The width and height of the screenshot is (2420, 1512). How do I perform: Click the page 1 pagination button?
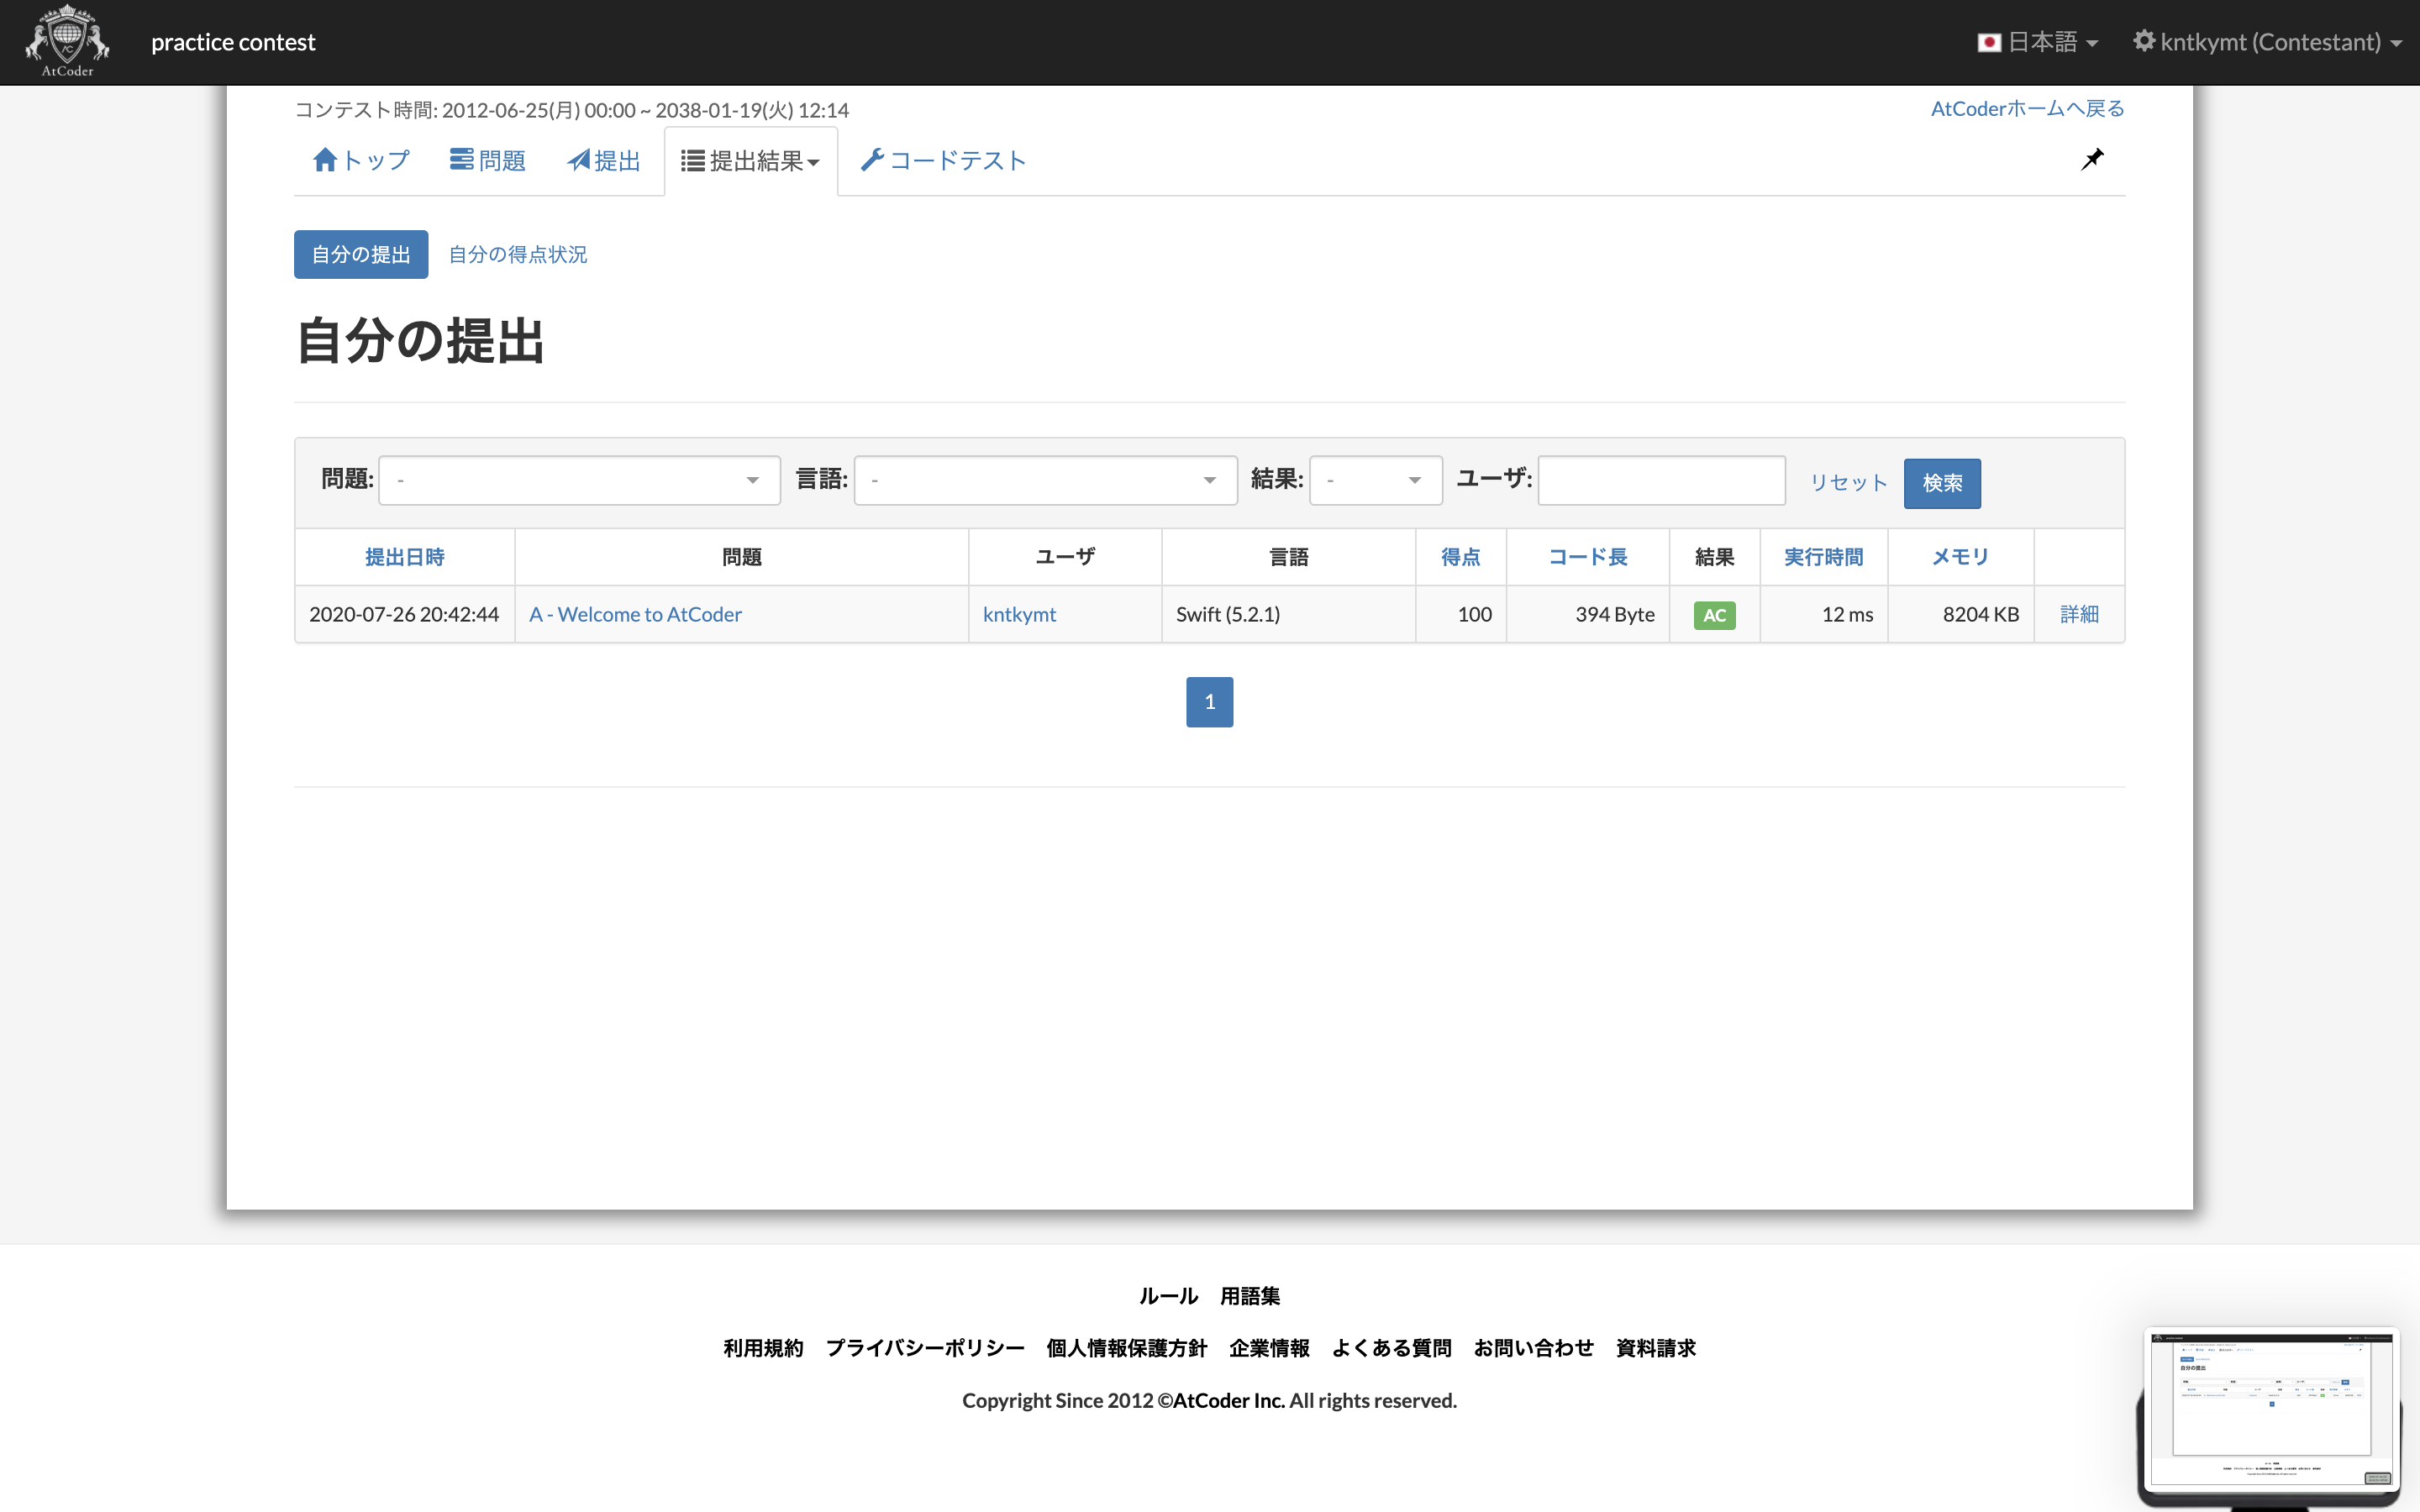pyautogui.click(x=1209, y=702)
